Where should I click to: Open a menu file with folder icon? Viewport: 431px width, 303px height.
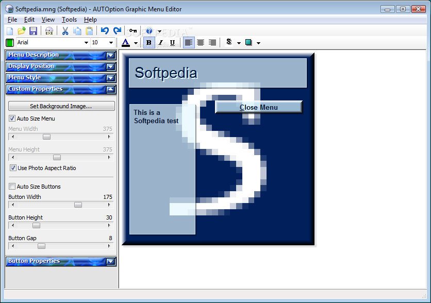point(22,31)
